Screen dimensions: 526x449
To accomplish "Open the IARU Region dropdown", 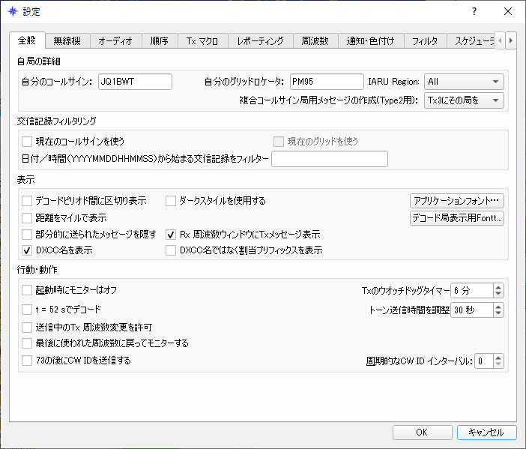I will [x=463, y=82].
